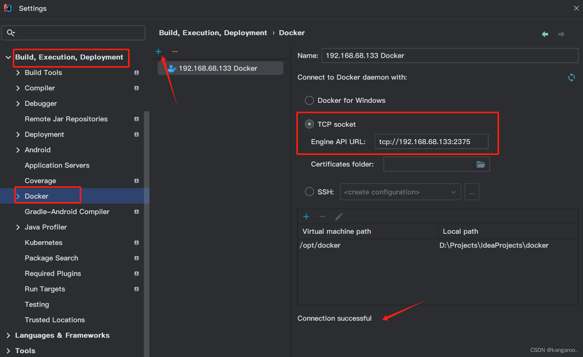
Task: Refresh the Docker daemon connection
Action: [571, 77]
